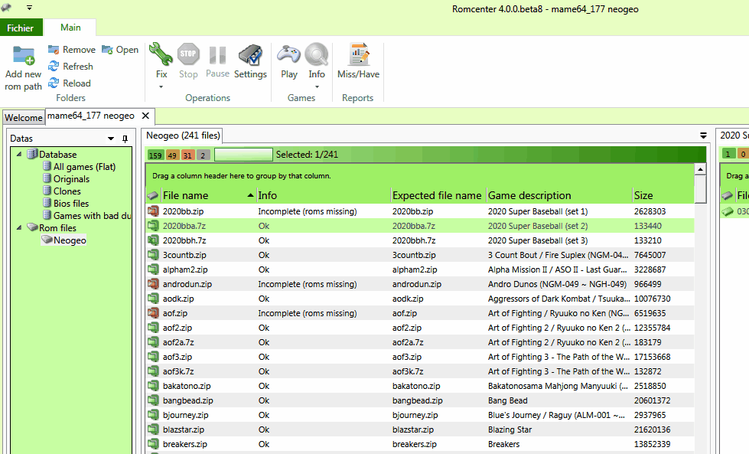The height and width of the screenshot is (454, 749).
Task: Click Reload in the Folders group
Action: tap(70, 83)
